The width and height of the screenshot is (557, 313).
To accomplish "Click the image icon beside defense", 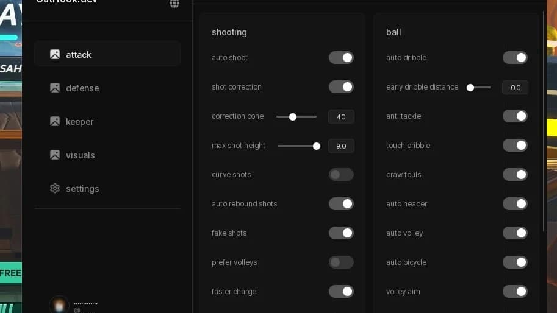I will (x=55, y=88).
